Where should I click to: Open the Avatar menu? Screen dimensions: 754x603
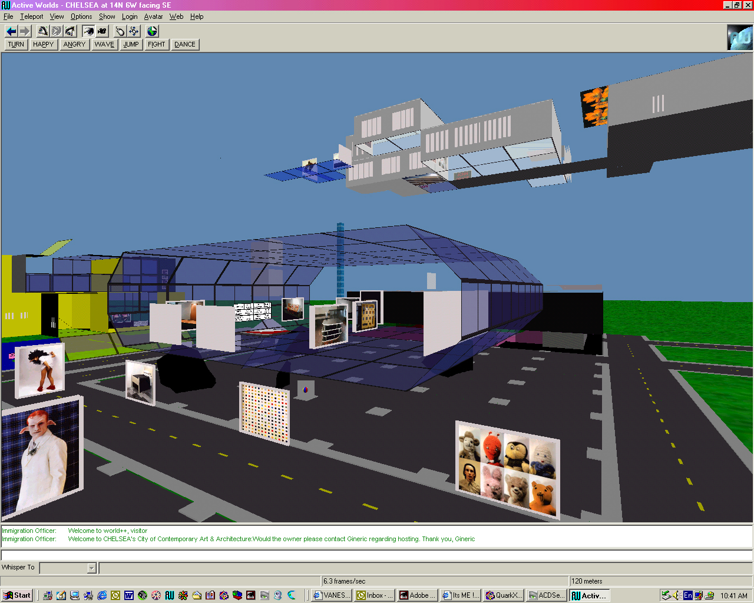tap(153, 16)
